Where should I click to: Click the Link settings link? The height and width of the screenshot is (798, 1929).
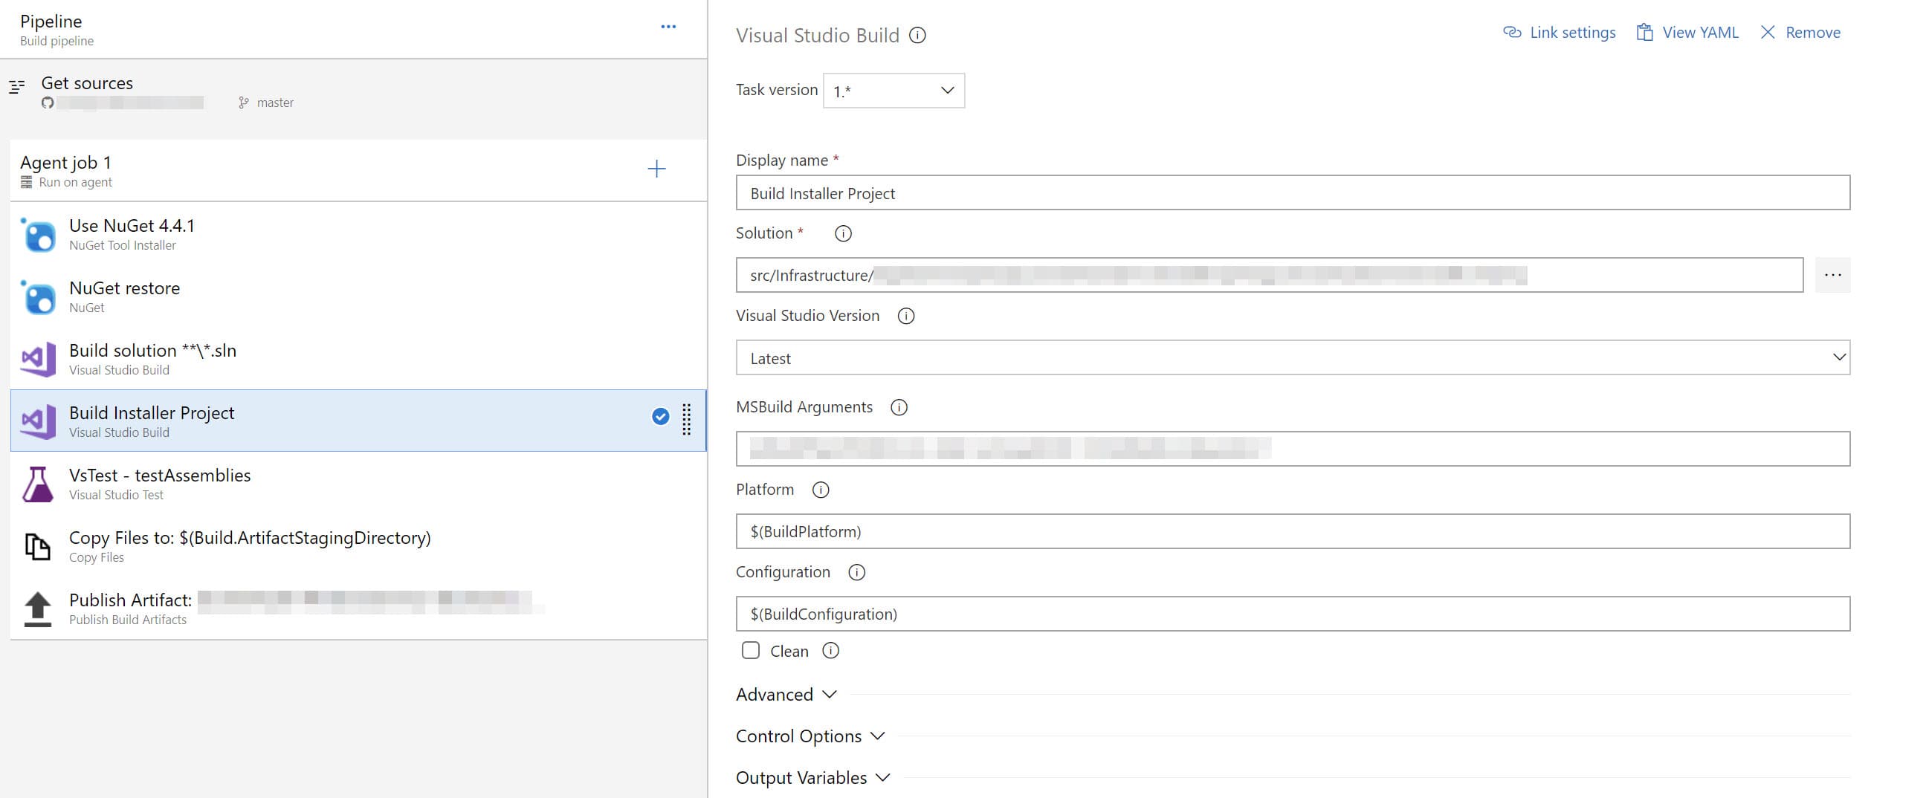(x=1559, y=32)
